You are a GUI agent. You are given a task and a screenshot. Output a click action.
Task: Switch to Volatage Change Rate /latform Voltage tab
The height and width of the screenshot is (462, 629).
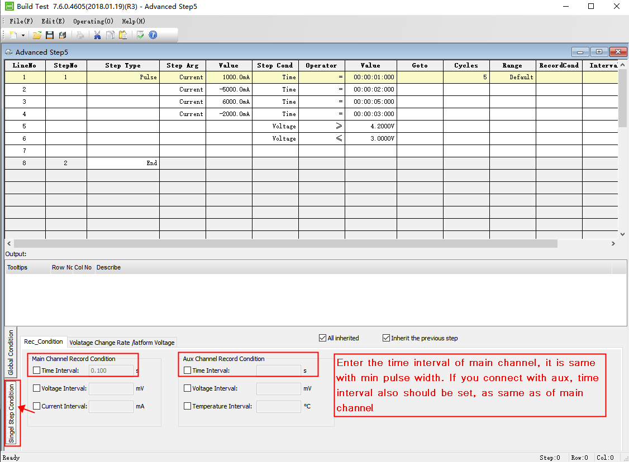point(122,343)
